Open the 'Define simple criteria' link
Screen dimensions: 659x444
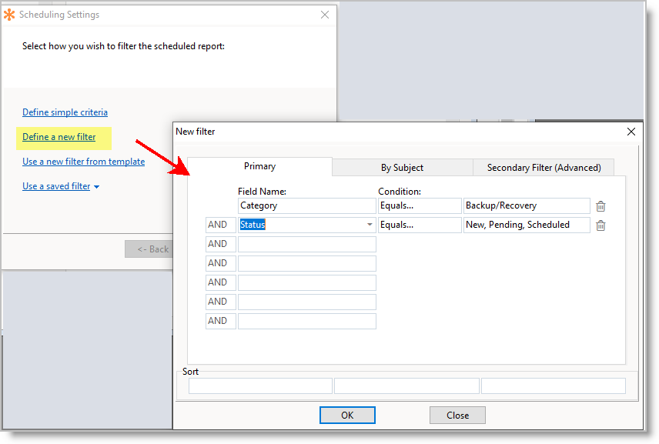point(65,112)
